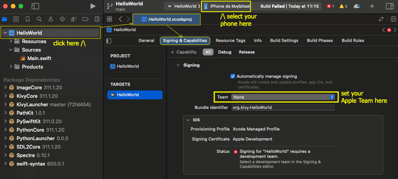Hide the project and targets list
The image size is (398, 179).
109,41
